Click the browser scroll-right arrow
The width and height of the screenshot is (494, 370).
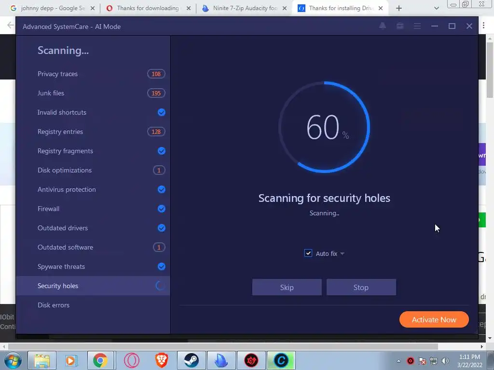point(482,346)
